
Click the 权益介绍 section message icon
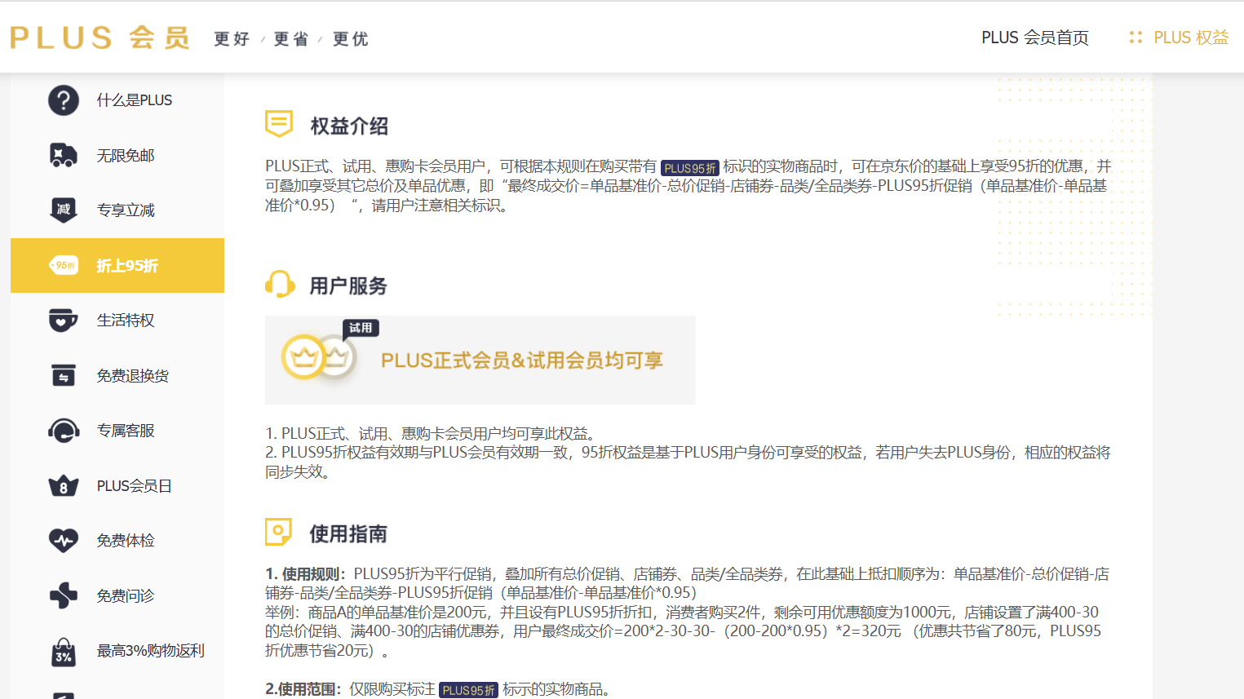click(x=279, y=124)
